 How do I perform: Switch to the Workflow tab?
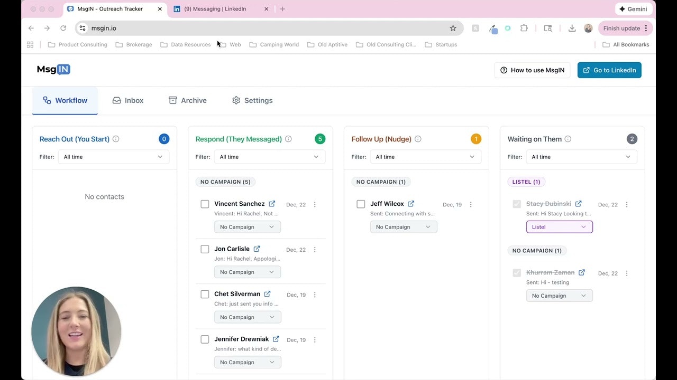tap(65, 100)
